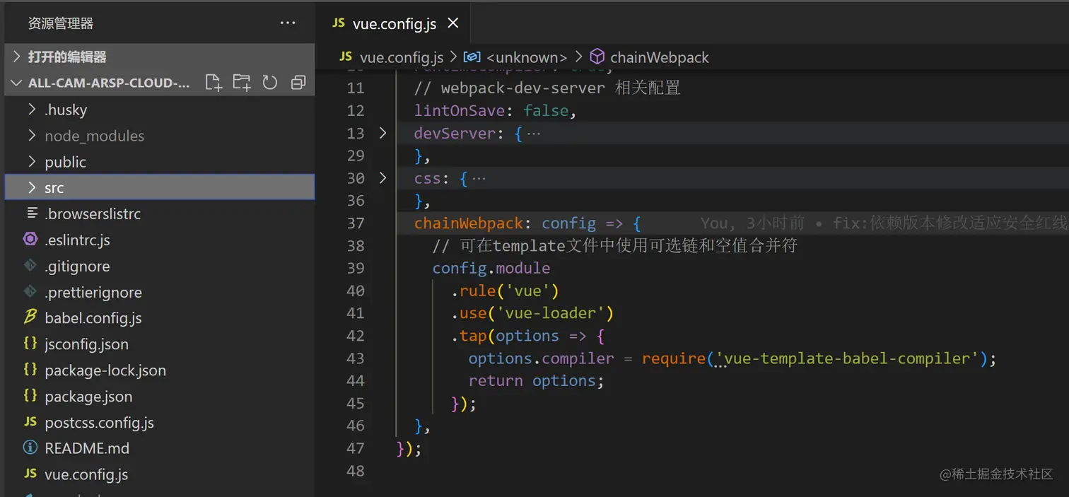Click the JS icon in the editor tab

(x=339, y=23)
